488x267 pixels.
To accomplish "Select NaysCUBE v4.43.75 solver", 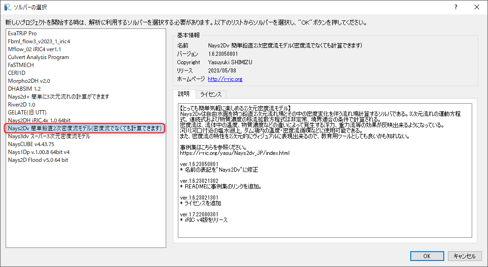I will pos(86,144).
